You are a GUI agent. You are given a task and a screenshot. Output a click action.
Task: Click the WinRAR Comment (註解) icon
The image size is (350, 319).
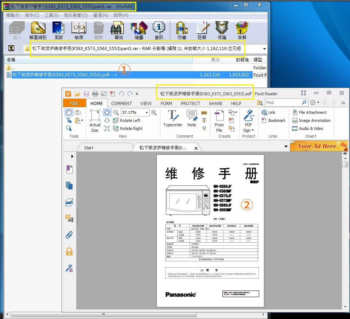point(202,30)
